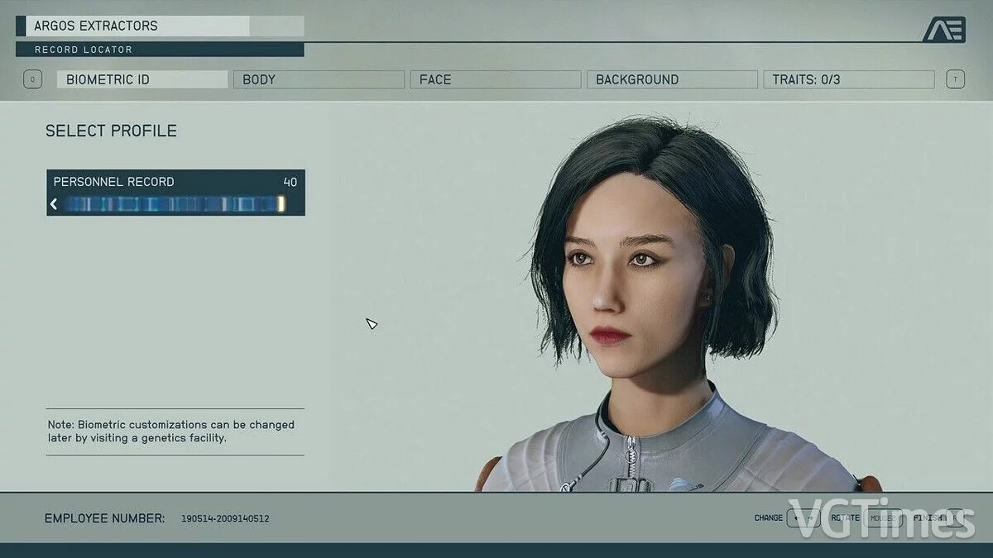Open the Traits: 0/3 tab
The image size is (993, 558).
(848, 79)
